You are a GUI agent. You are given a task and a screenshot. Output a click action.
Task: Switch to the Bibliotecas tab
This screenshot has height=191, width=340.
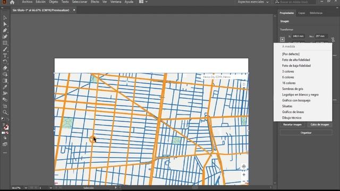tap(316, 13)
